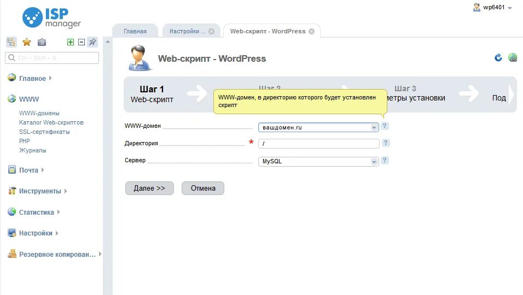The height and width of the screenshot is (295, 523).
Task: Show help for Сервер field
Action: pos(385,160)
